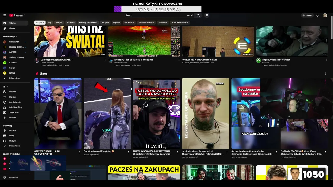Screen dimensions: 333x187
Task: Open the hamburger guide menu
Action: click(x=4, y=15)
